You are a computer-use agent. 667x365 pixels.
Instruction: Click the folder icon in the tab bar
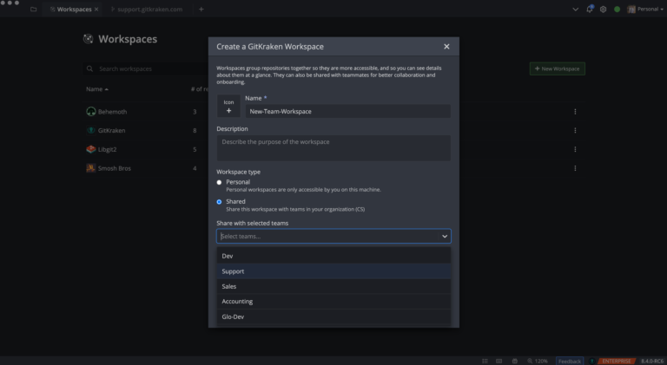pyautogui.click(x=33, y=9)
